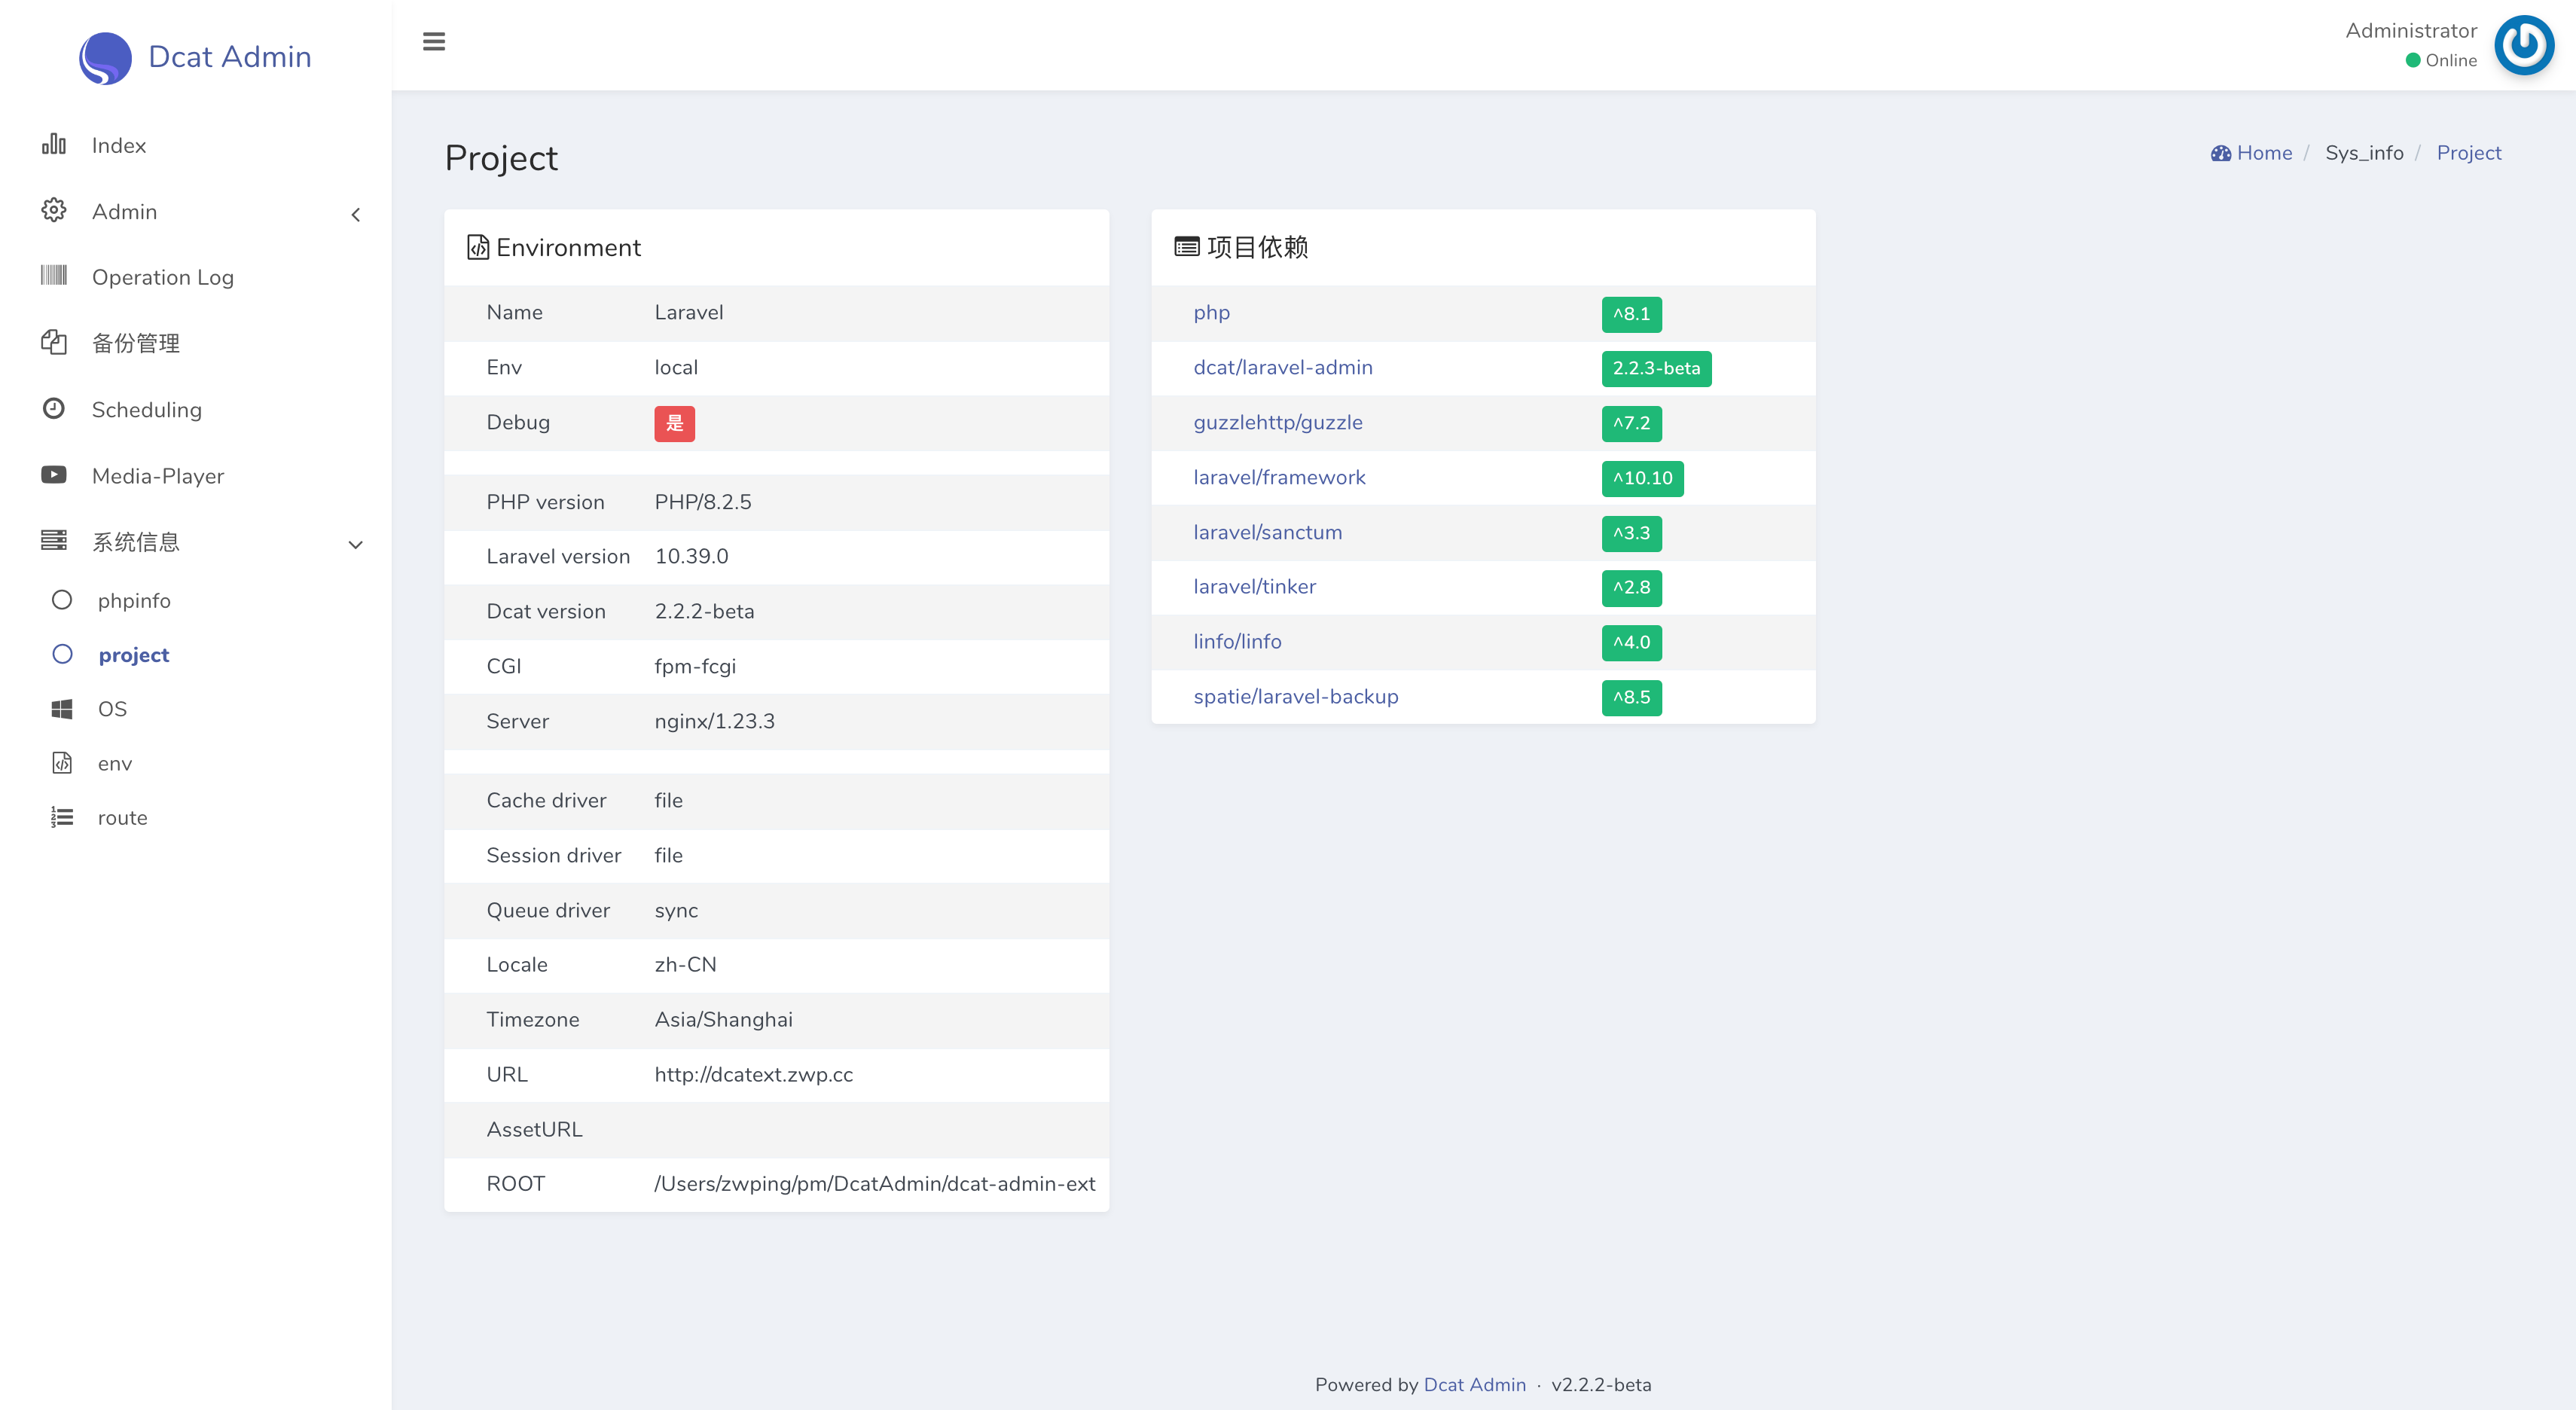Open the dcat/laravel-admin dependency link
The width and height of the screenshot is (2576, 1410).
(x=1282, y=367)
